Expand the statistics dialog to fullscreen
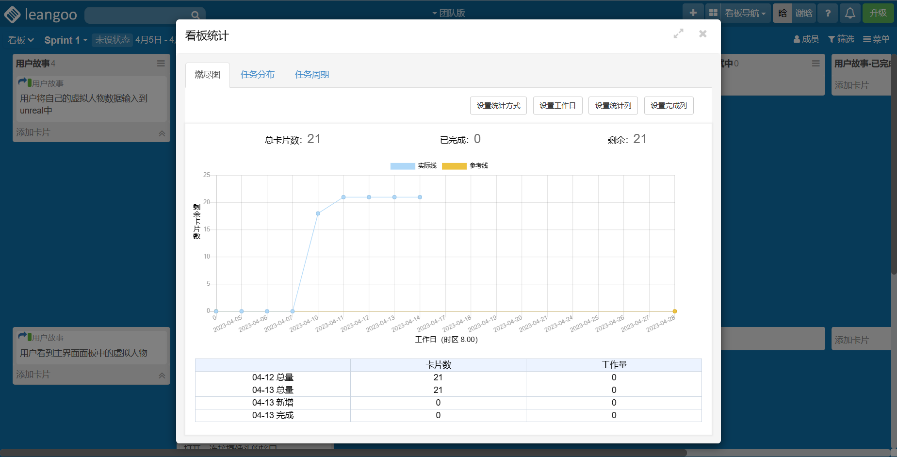The image size is (897, 457). click(678, 33)
